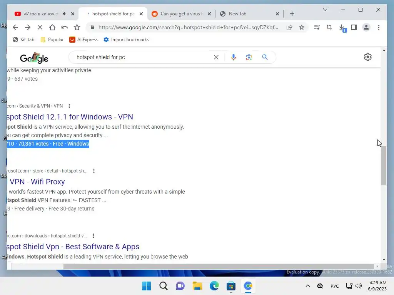The image size is (394, 295).
Task: Close the New Tab tab
Action: pos(277,14)
